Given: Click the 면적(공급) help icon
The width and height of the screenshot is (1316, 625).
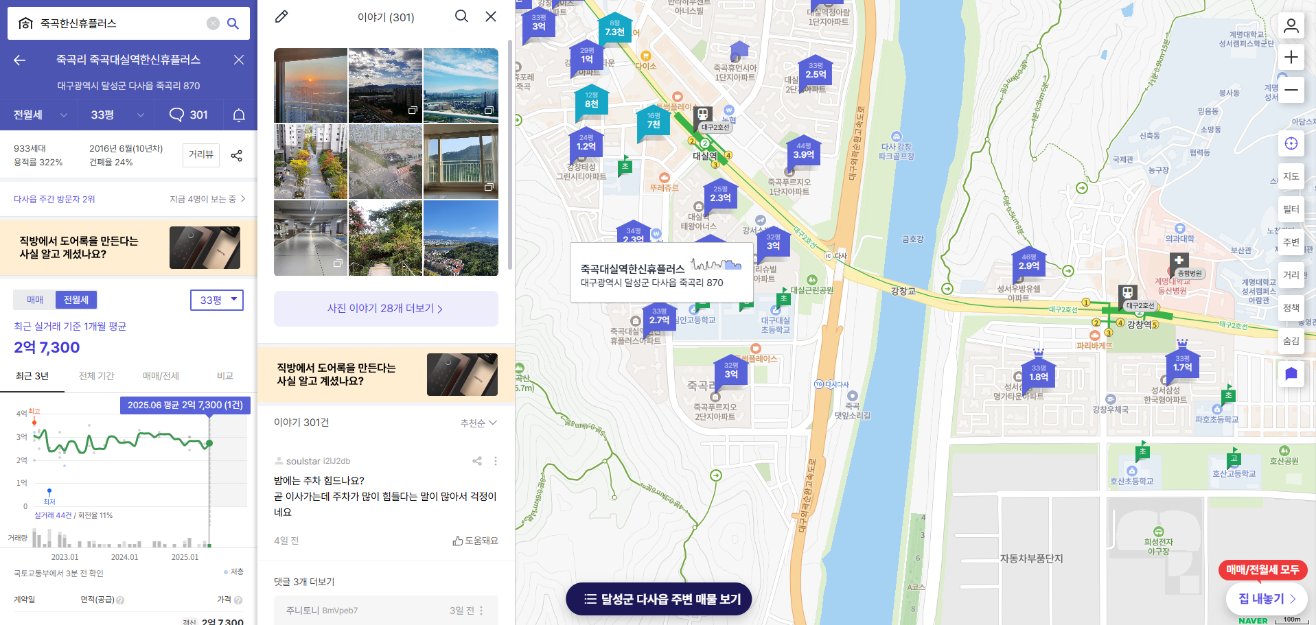Looking at the screenshot, I should pos(120,600).
